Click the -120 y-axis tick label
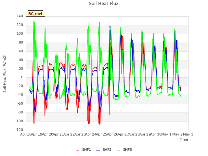Viewport: 208px width, 156px height. 19,130
